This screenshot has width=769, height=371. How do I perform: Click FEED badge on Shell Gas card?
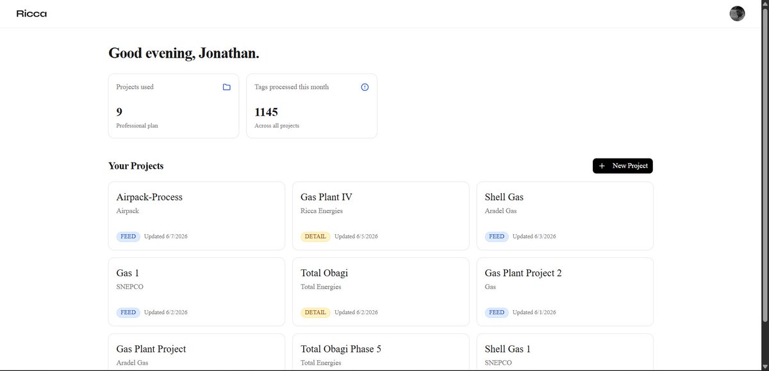pos(497,237)
